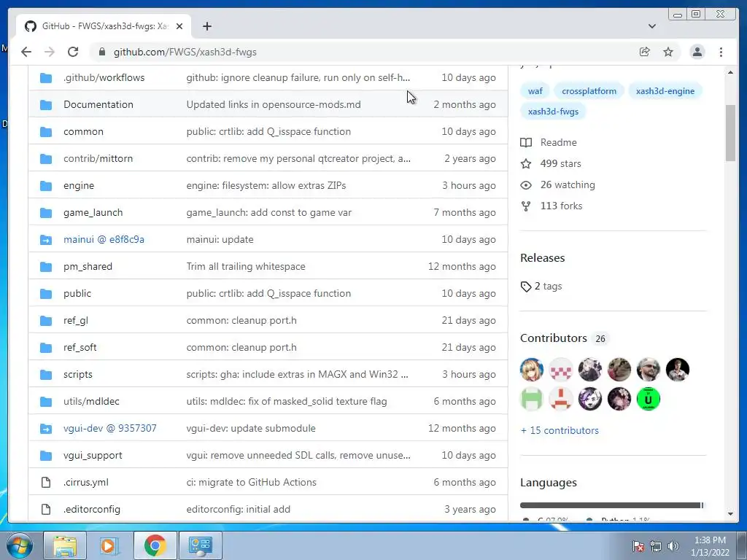Viewport: 747px width, 560px height.
Task: Close the GitHub xash3d-fwgs tab
Action: point(179,26)
